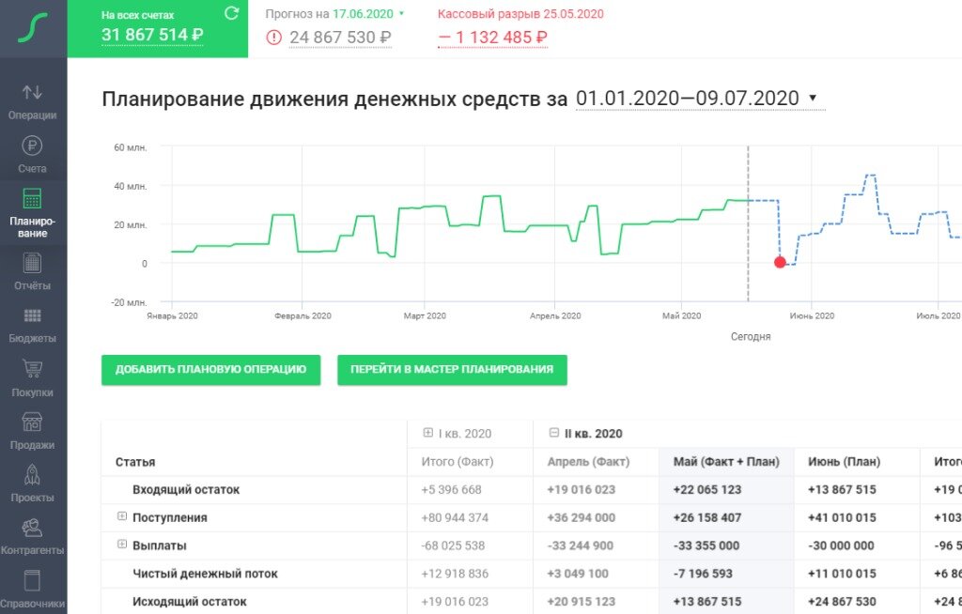Click the June cell -30 000 000

(x=841, y=545)
